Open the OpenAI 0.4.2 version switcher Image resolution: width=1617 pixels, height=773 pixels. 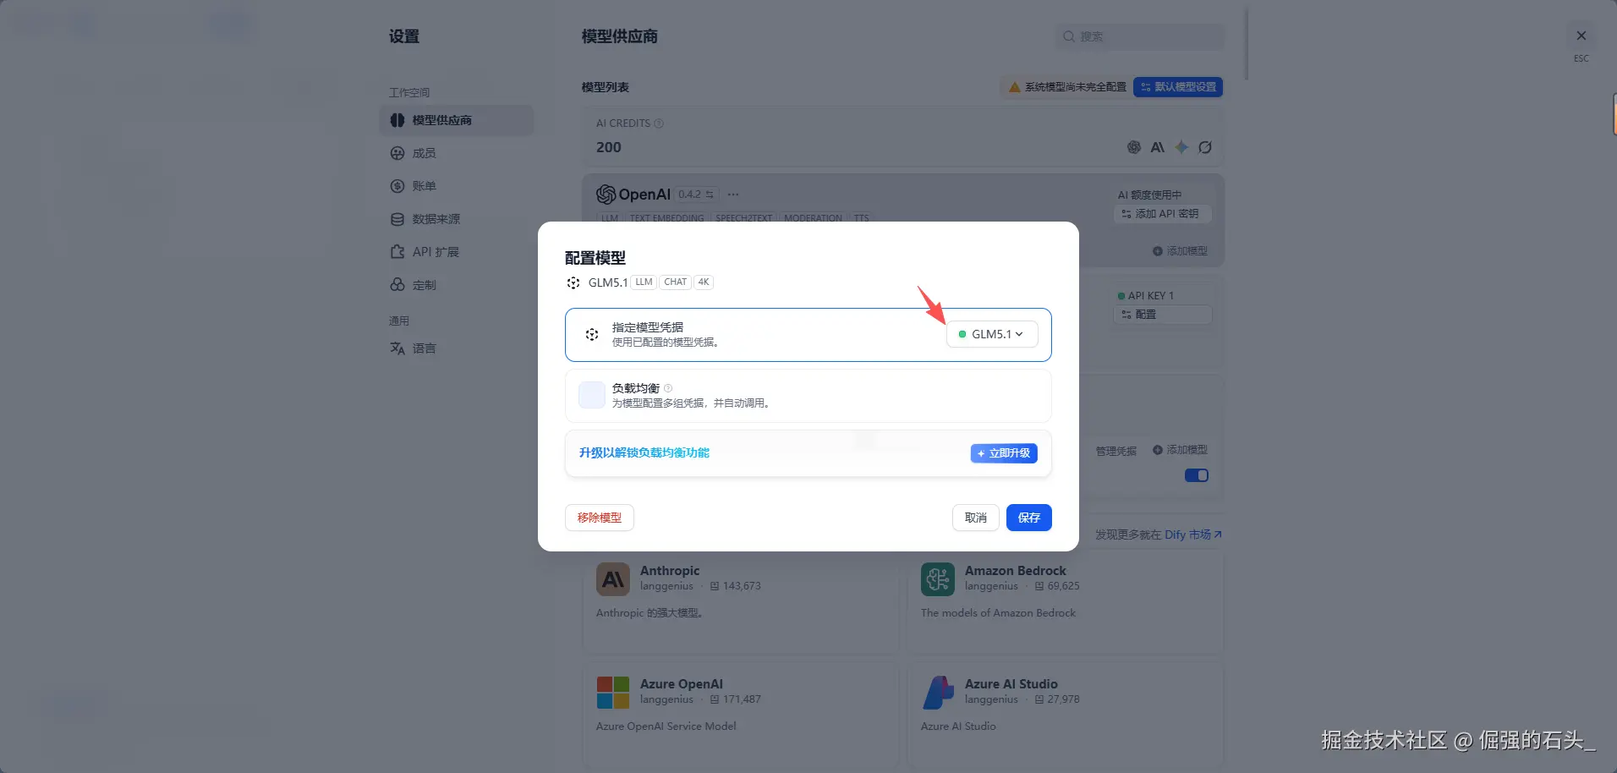pyautogui.click(x=697, y=195)
